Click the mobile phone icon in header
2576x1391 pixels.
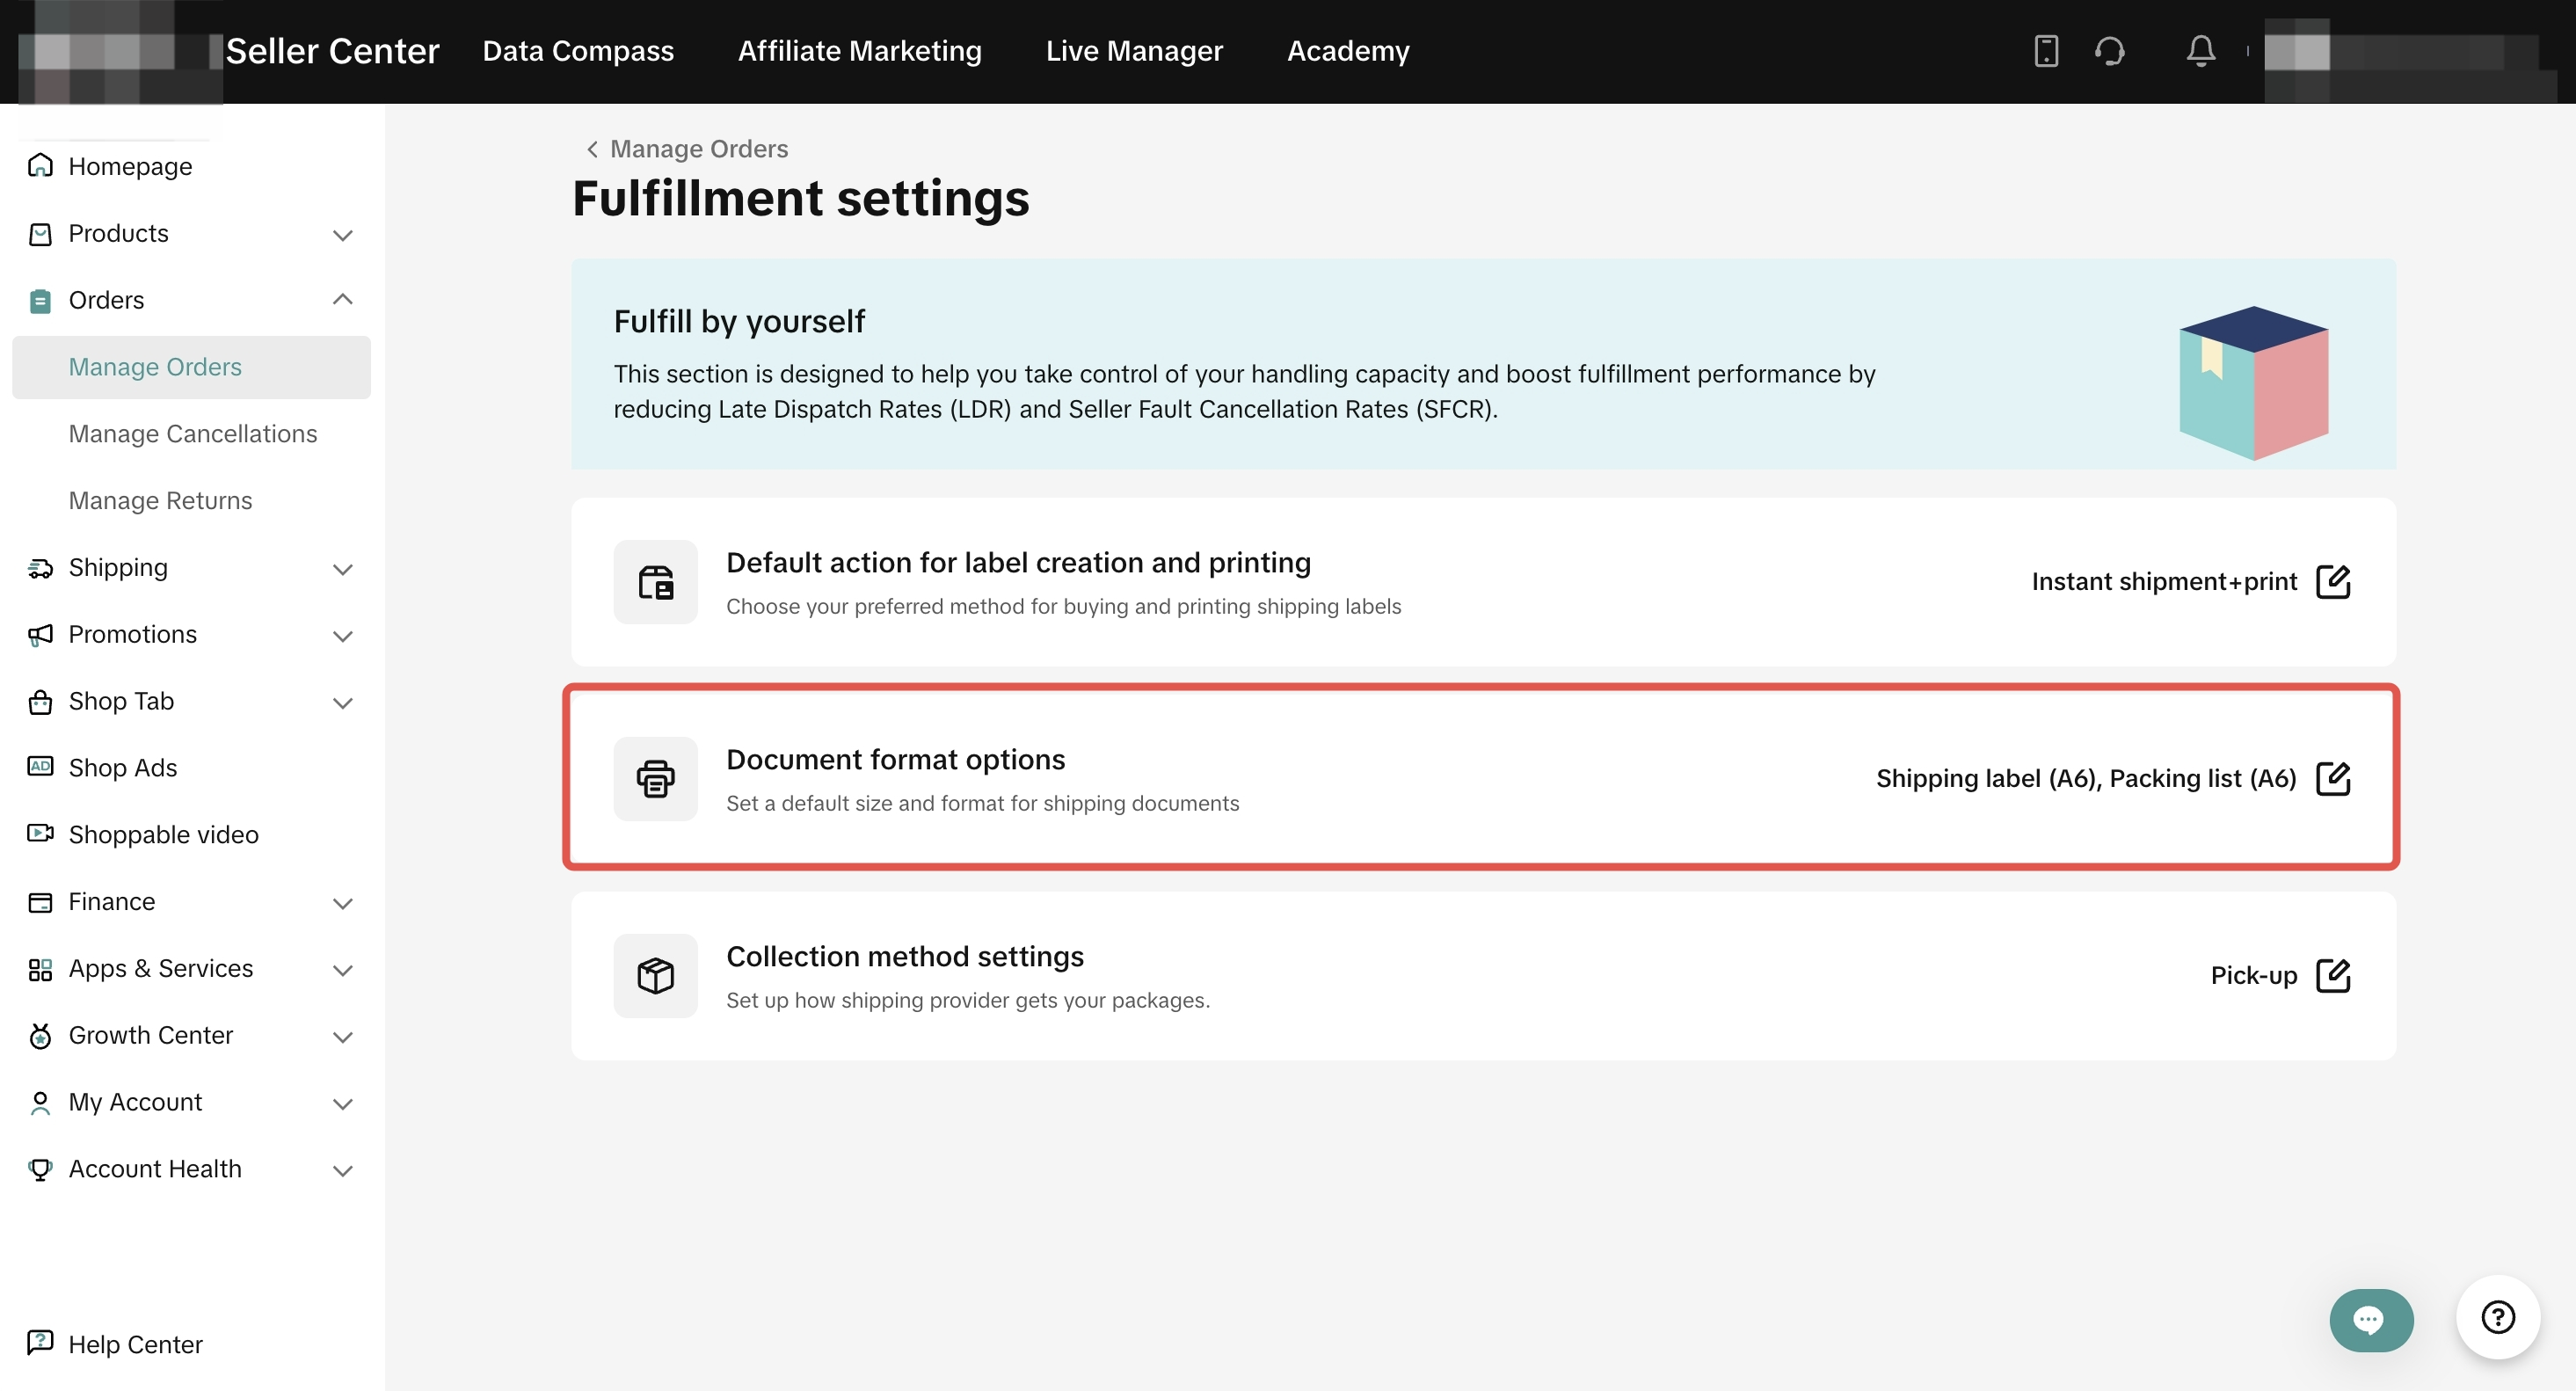point(2046,51)
